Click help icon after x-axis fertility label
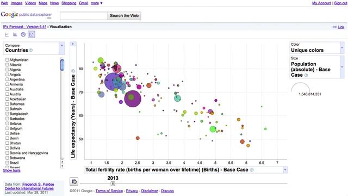348x196 pixels. click(x=252, y=170)
